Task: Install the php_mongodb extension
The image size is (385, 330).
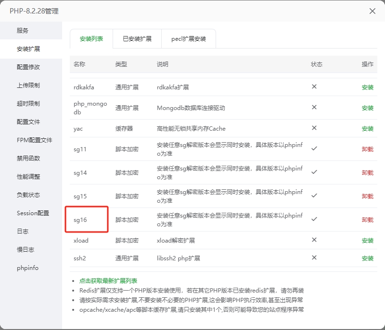Action: pyautogui.click(x=367, y=108)
